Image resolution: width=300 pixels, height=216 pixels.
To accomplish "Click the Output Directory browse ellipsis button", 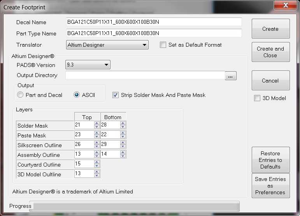I will pyautogui.click(x=230, y=76).
